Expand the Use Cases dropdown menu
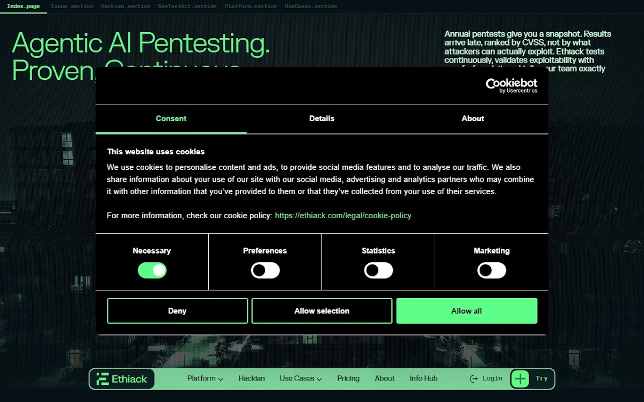The height and width of the screenshot is (402, 644). point(301,378)
